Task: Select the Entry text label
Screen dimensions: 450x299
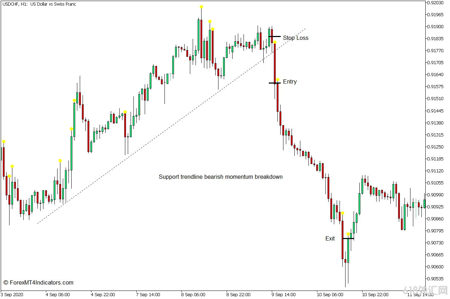Action: tap(290, 82)
